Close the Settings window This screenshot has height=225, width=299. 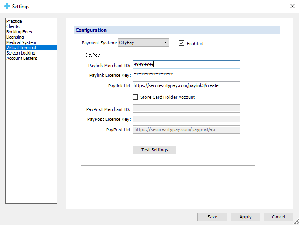pos(292,6)
